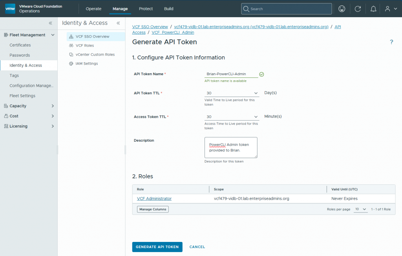This screenshot has width=402, height=256.
Task: Open the user account menu icon
Action: point(387,9)
